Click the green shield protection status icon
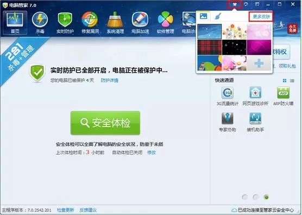Image resolution: width=302 pixels, height=215 pixels. click(x=37, y=73)
